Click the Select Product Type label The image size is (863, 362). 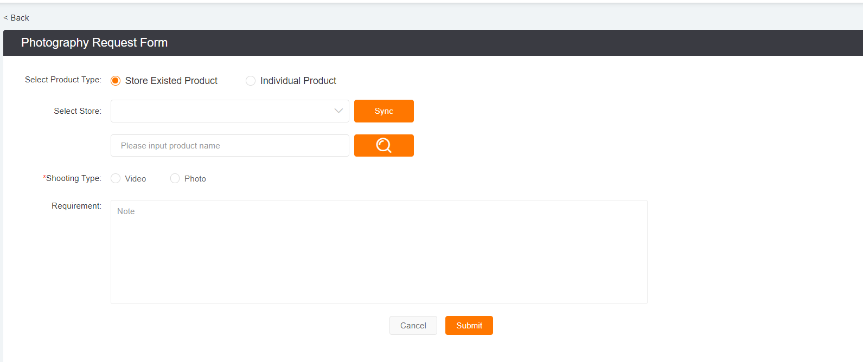point(63,80)
